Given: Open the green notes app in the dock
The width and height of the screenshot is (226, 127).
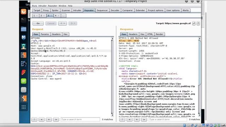Looking at the screenshot, I should [24, 81].
